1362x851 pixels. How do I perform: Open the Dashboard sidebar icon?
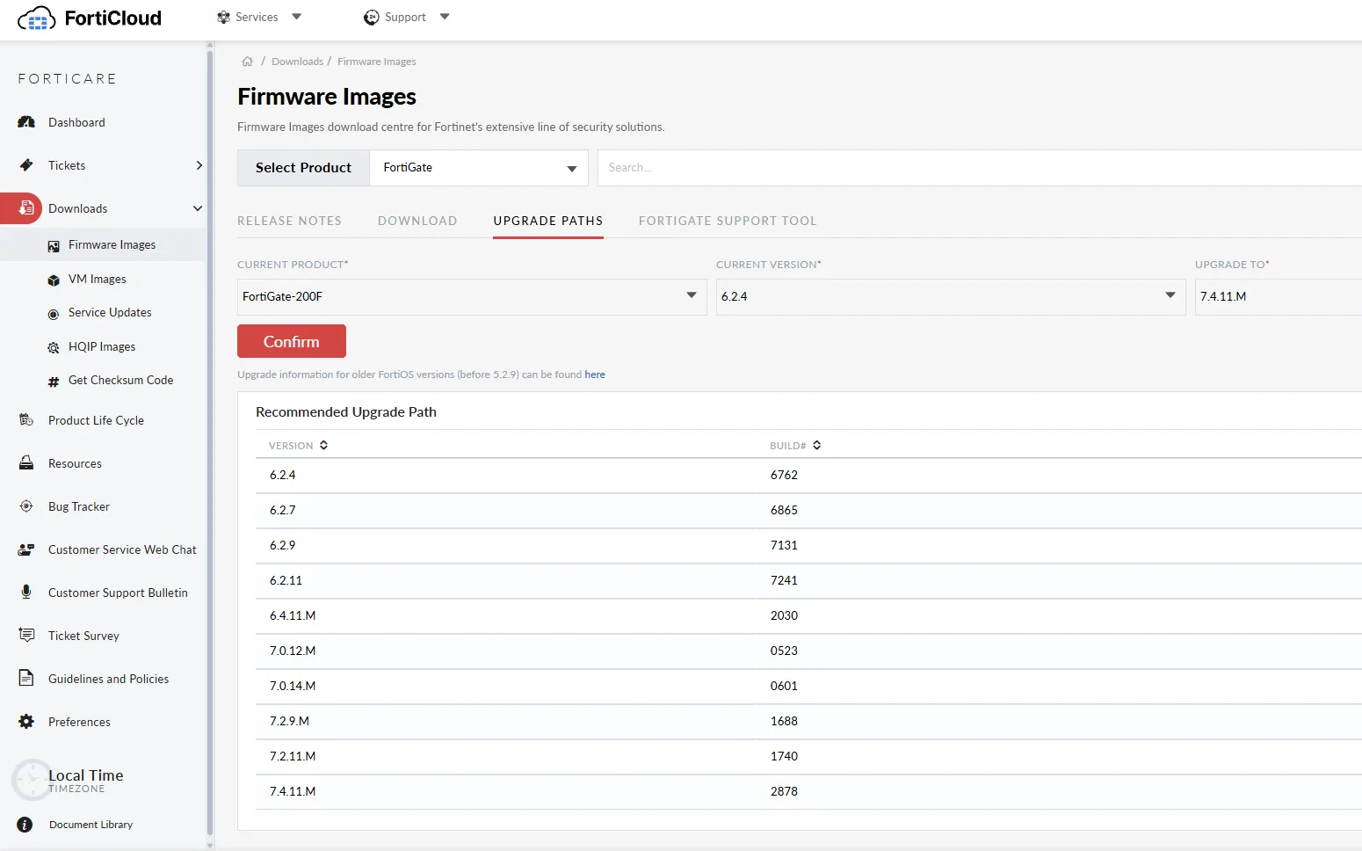coord(26,122)
